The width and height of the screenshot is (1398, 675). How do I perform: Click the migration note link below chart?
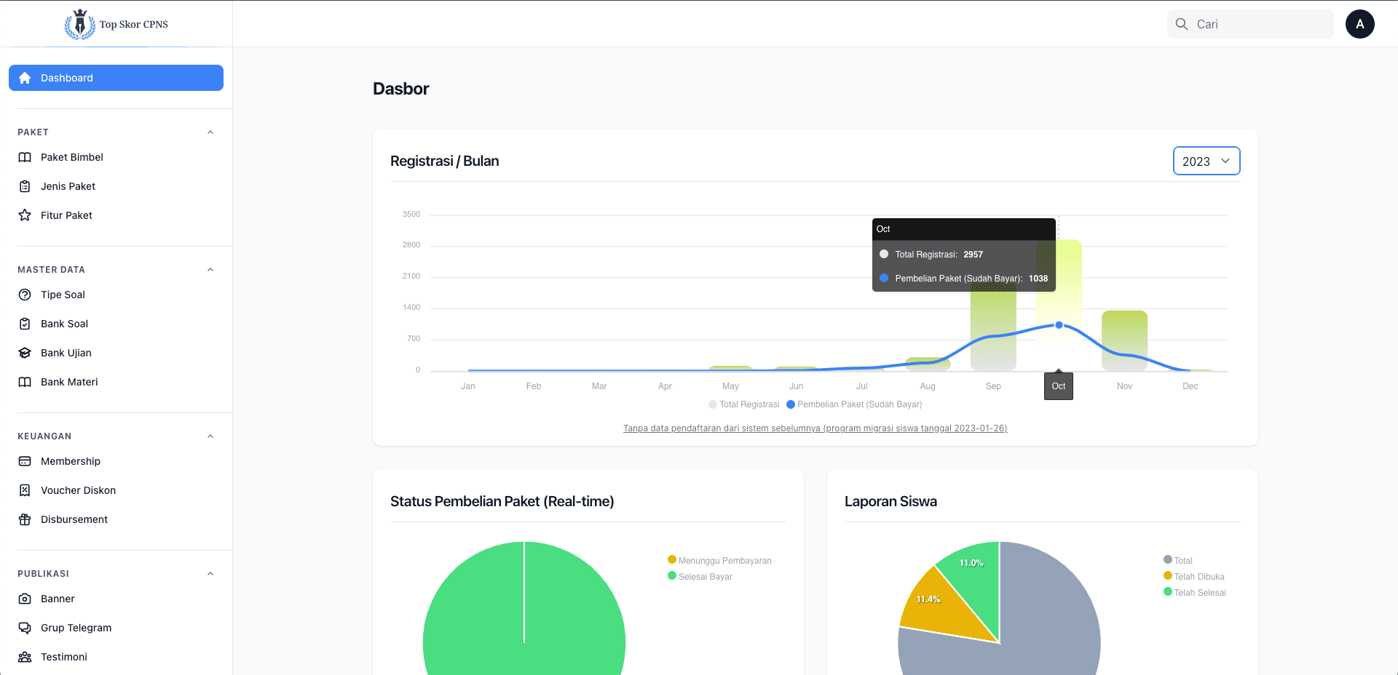coord(815,428)
